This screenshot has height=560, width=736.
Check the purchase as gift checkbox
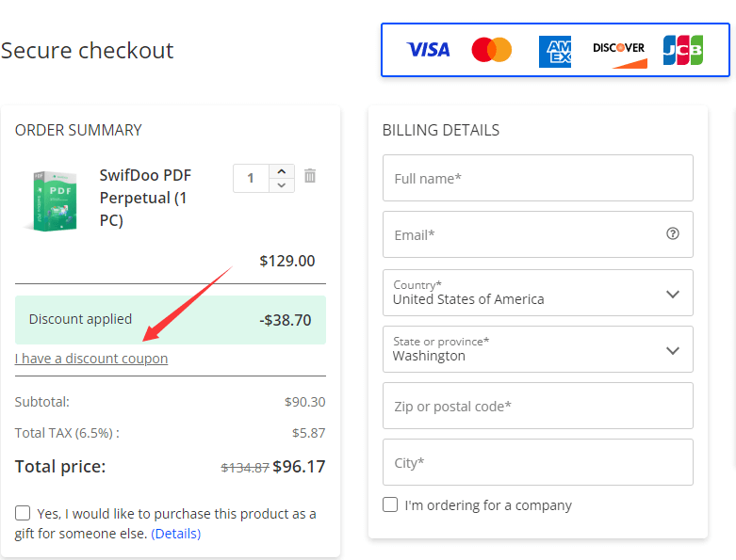point(23,513)
